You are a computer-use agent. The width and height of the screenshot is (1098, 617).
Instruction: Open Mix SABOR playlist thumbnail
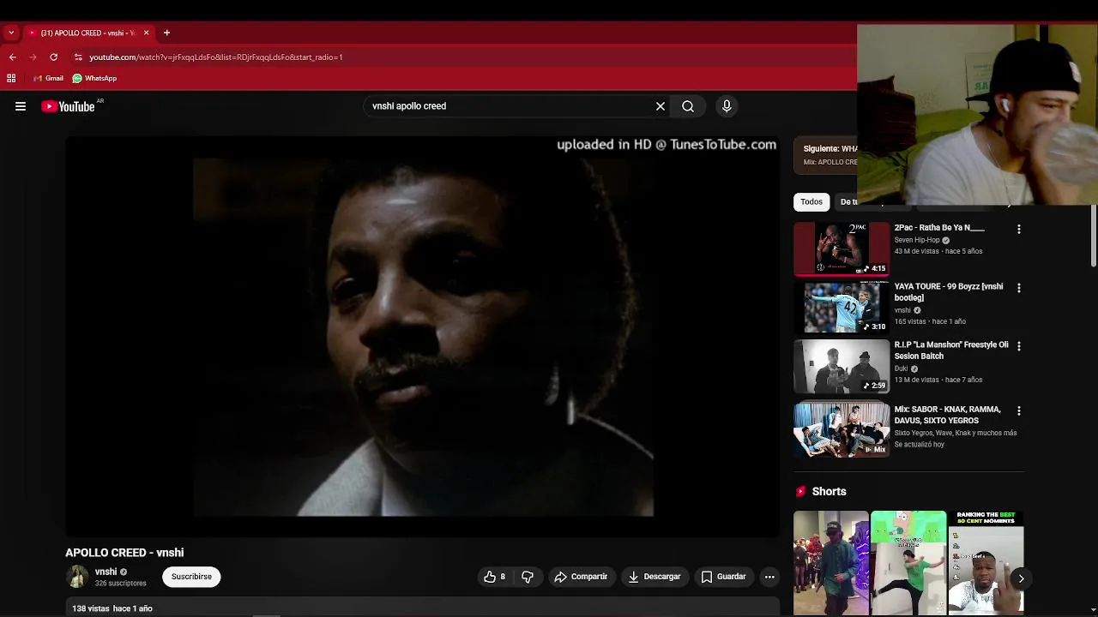coord(842,428)
